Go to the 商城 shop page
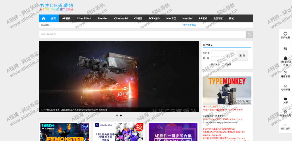Screen dimensions: 292x141 click(231, 18)
